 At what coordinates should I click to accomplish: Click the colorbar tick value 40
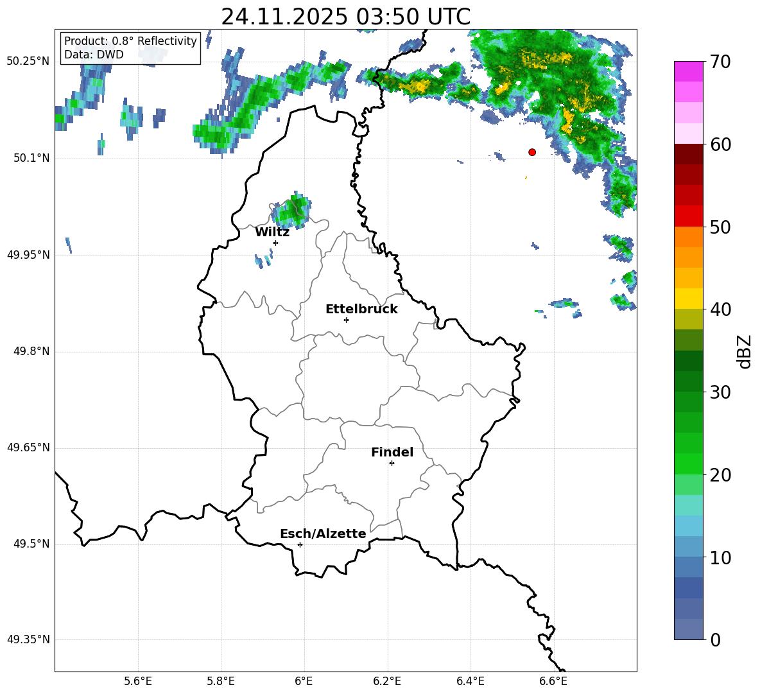coord(720,309)
